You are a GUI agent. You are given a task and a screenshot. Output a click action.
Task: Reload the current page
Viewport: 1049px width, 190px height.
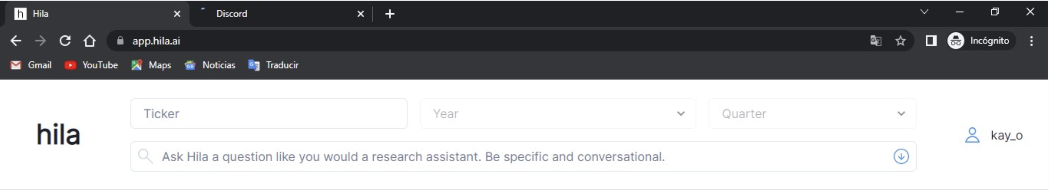click(65, 41)
